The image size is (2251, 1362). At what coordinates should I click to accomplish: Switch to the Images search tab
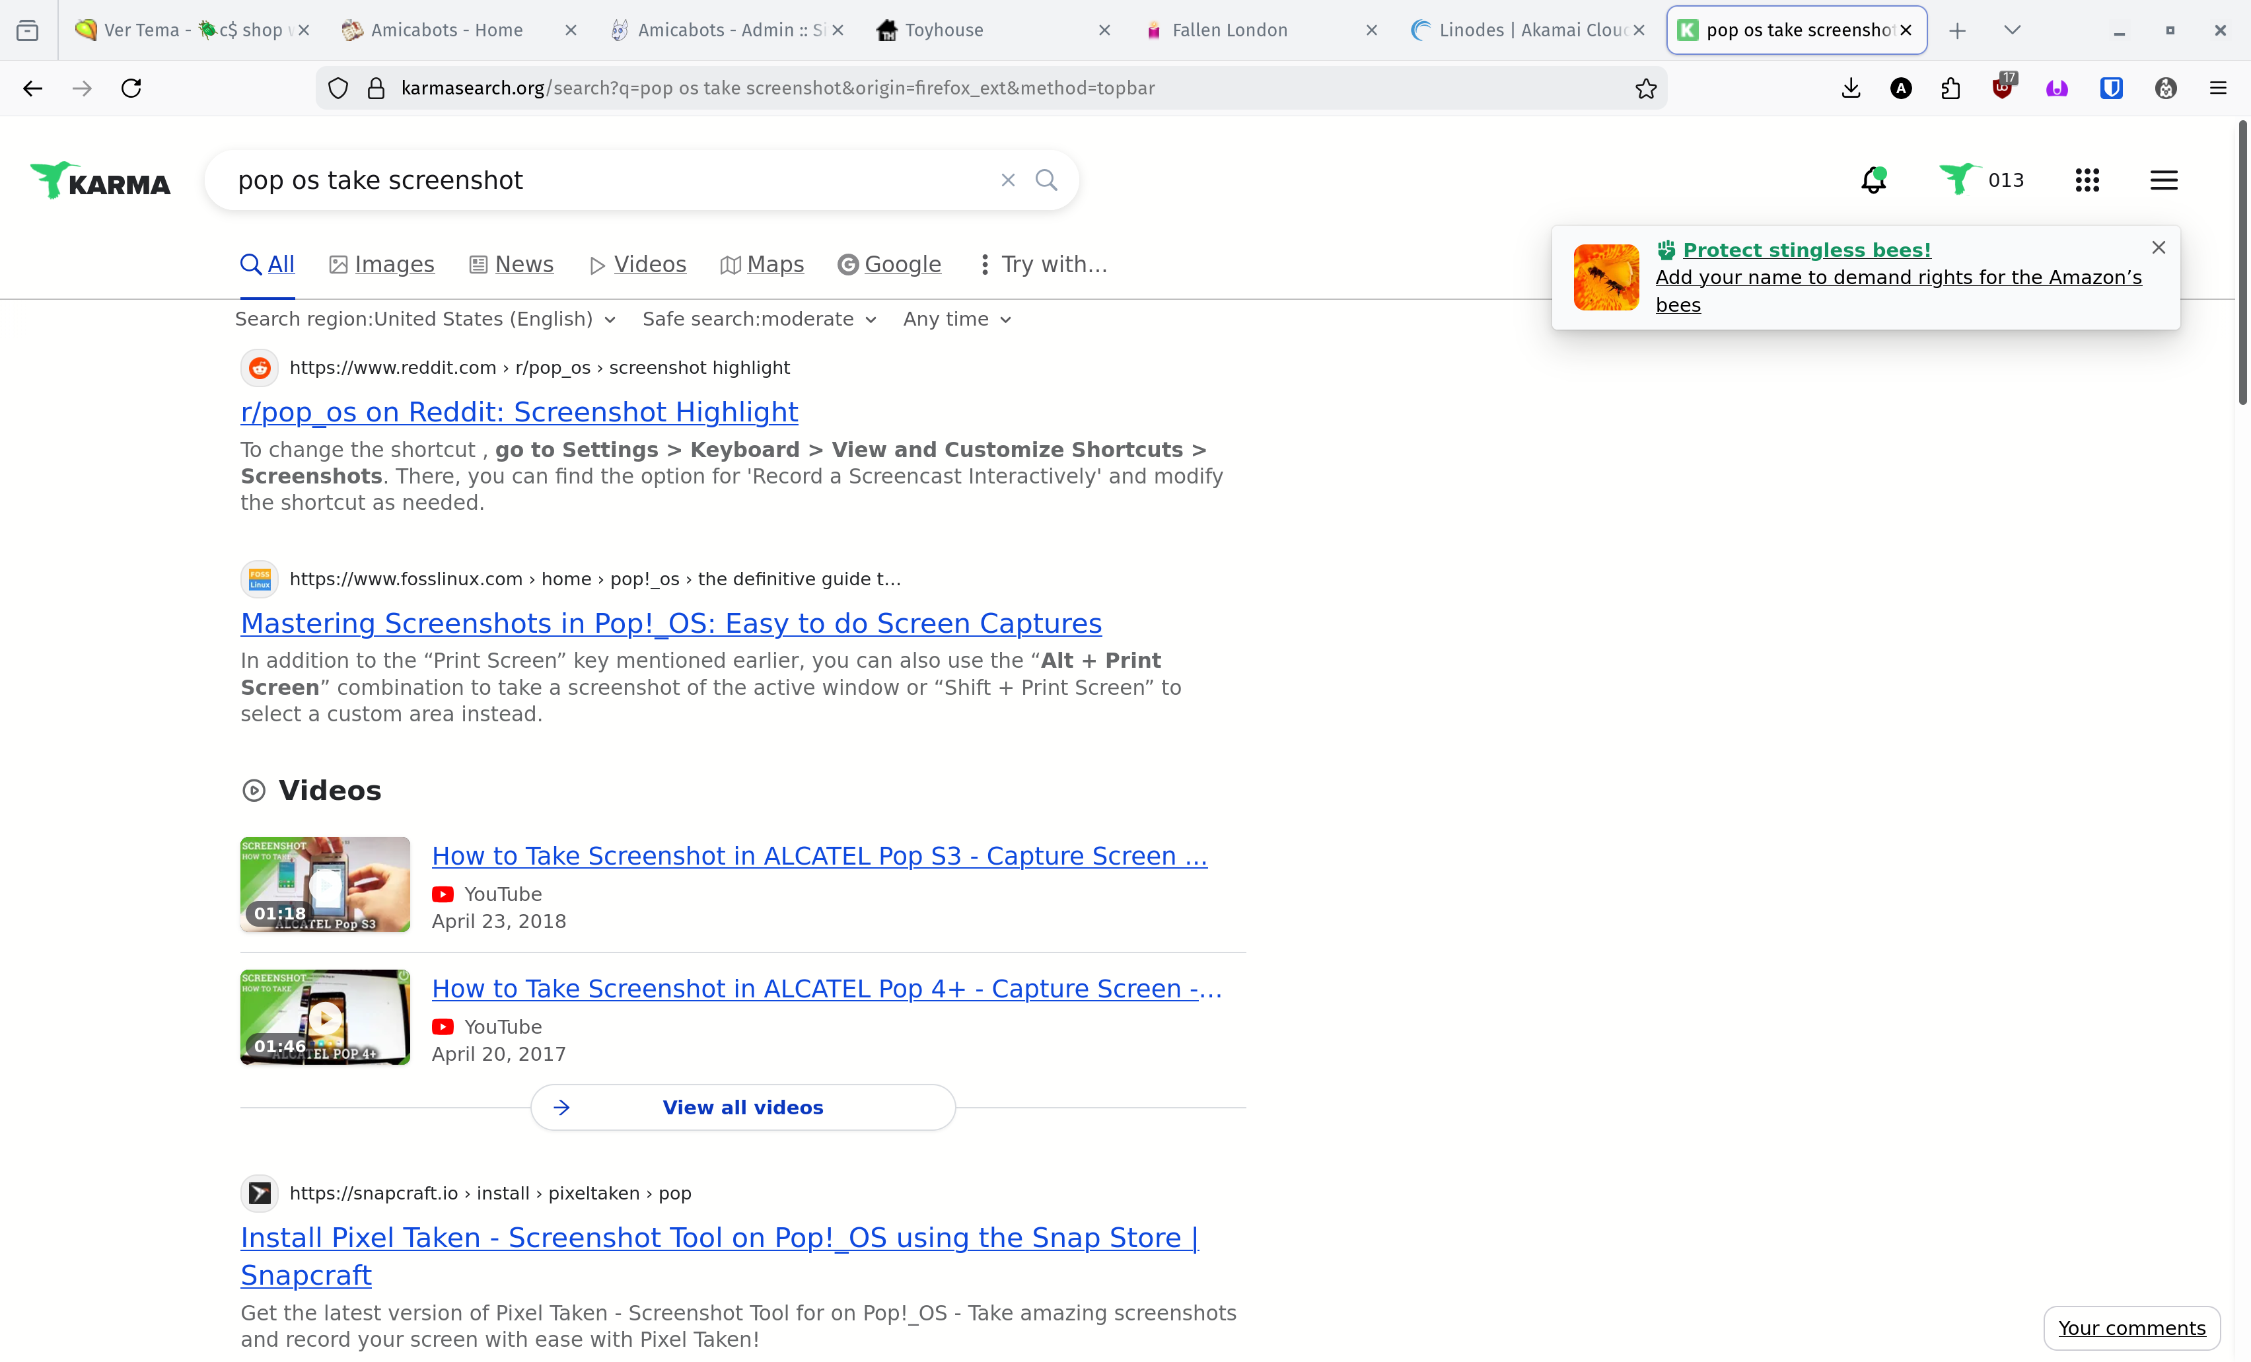click(x=381, y=265)
